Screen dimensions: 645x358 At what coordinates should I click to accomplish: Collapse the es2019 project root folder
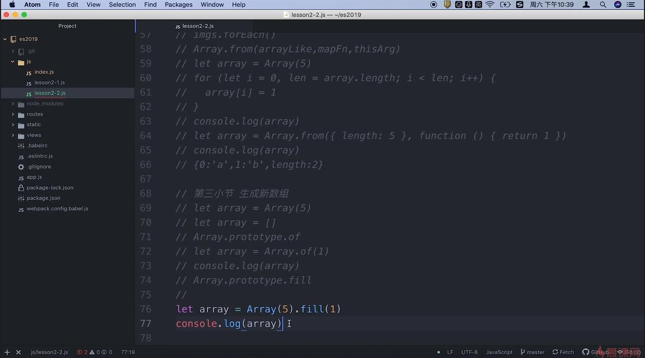(5, 39)
